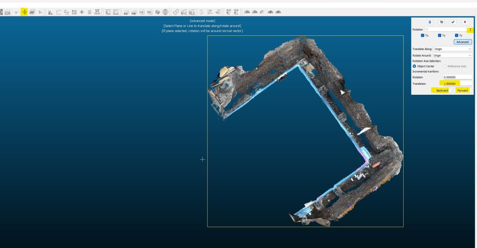The width and height of the screenshot is (477, 248).
Task: Uncheck the Tx translation checkbox
Action: pos(422,35)
